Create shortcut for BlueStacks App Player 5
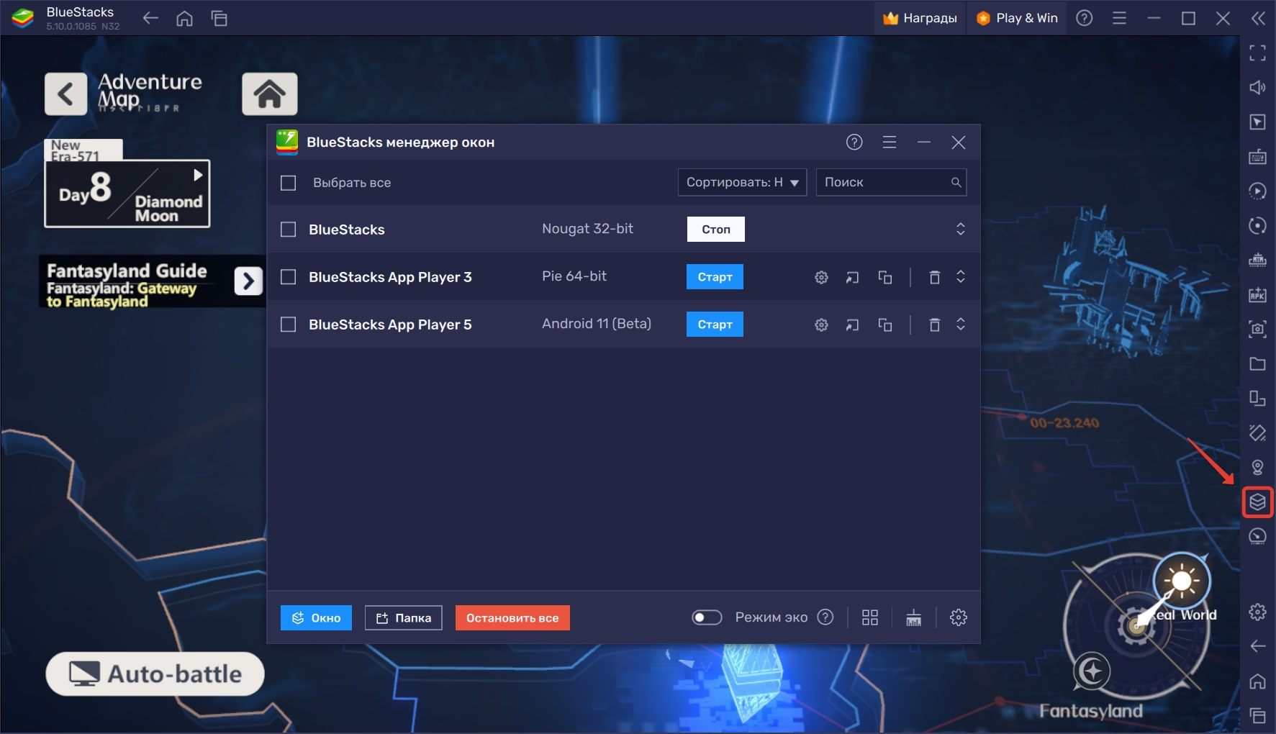This screenshot has height=734, width=1276. 852,325
